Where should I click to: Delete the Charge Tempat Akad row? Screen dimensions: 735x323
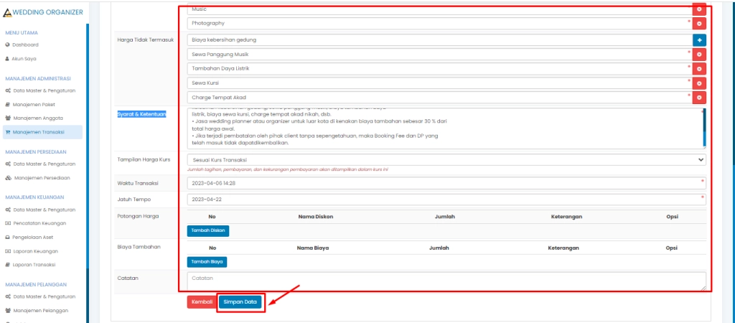tap(699, 97)
